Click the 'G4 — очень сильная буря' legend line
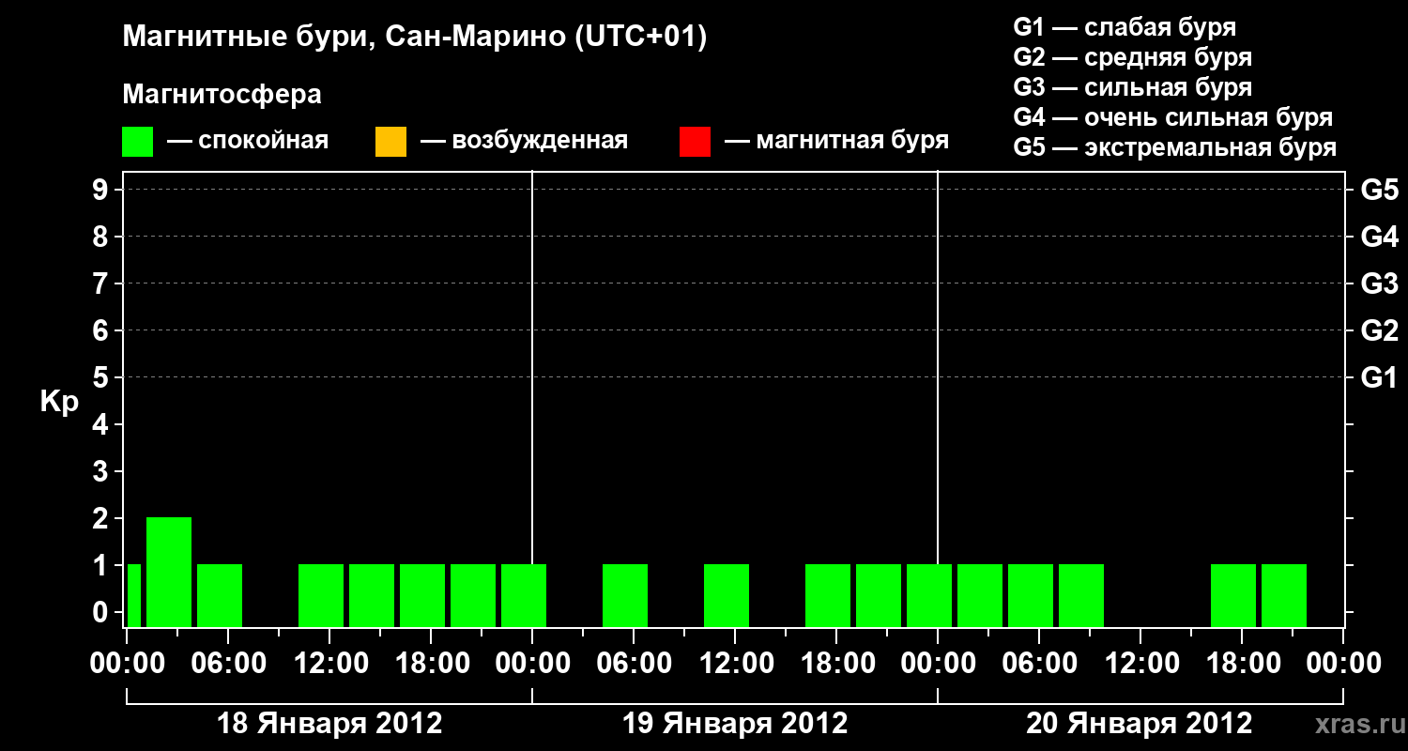This screenshot has width=1408, height=751. 1173,117
